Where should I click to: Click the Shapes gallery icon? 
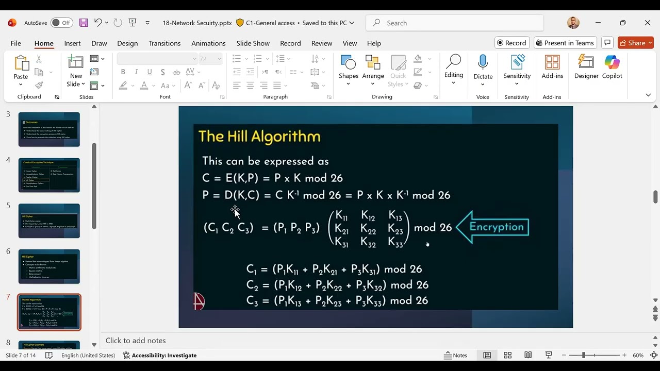point(349,63)
